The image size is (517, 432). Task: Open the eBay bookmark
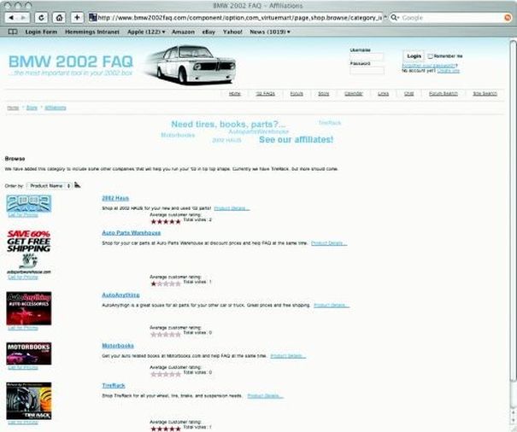tap(209, 32)
